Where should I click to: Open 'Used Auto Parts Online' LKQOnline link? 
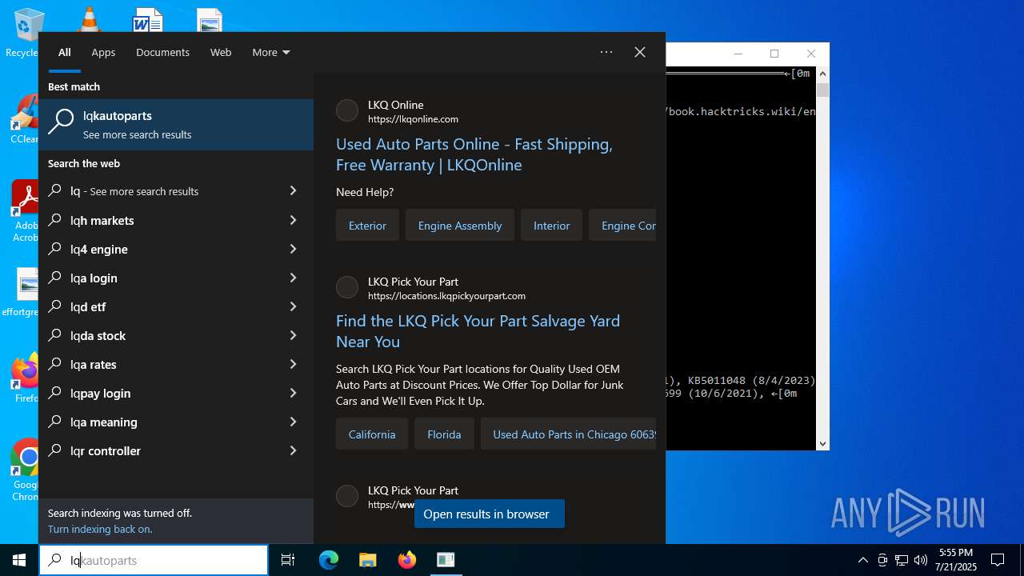tap(474, 154)
